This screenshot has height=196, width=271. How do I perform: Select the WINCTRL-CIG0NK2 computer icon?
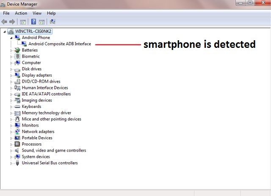click(11, 31)
